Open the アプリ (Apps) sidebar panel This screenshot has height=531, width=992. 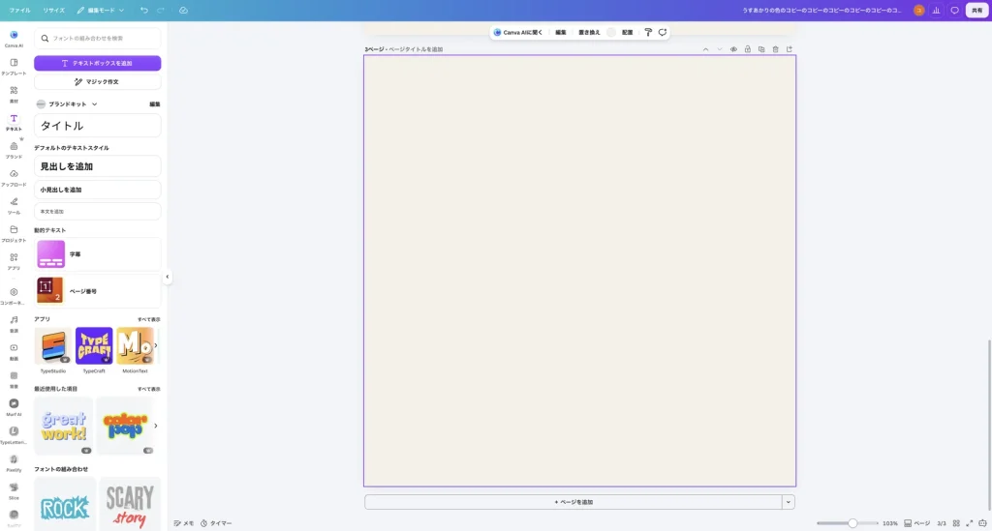[x=14, y=261]
